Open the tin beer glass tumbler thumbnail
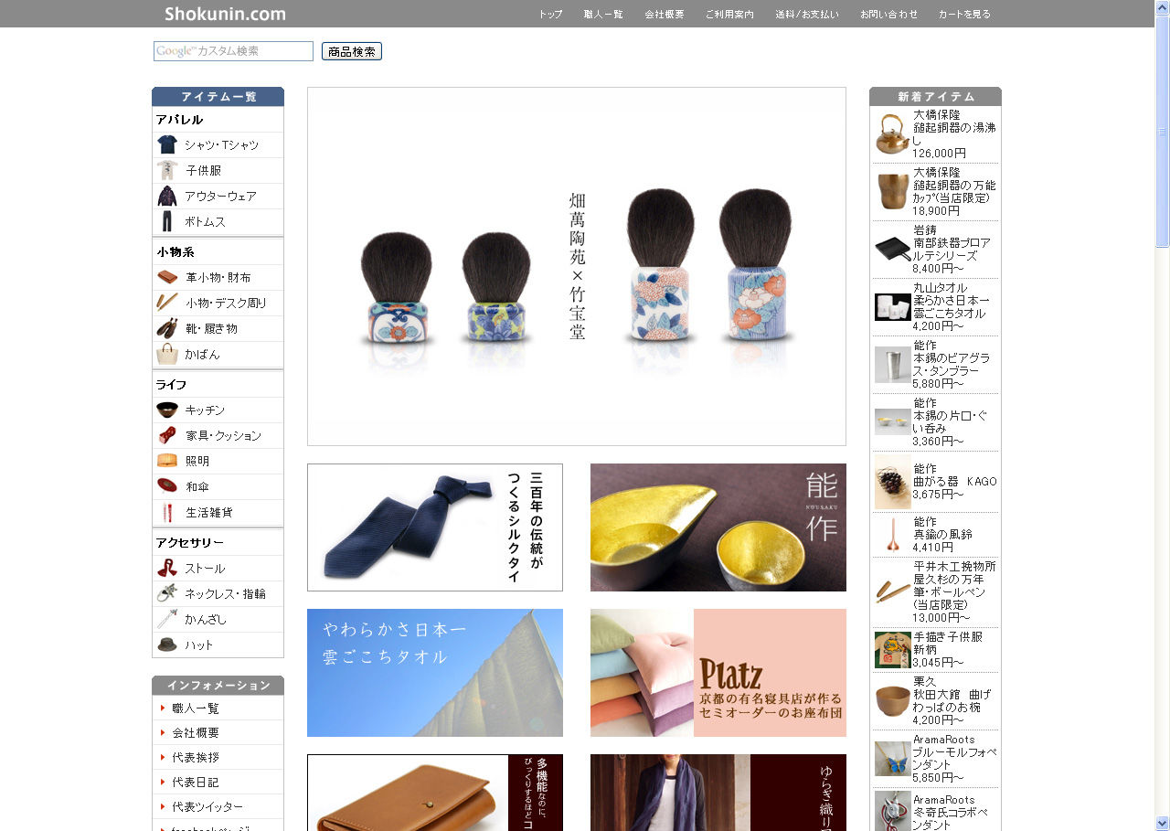Screen dimensions: 1170x831 coord(893,365)
